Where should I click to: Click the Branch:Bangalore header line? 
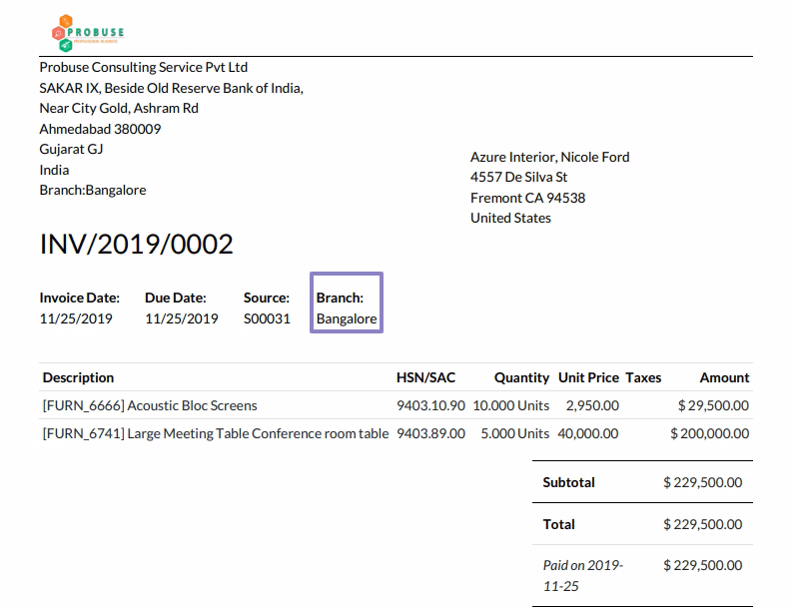click(93, 190)
